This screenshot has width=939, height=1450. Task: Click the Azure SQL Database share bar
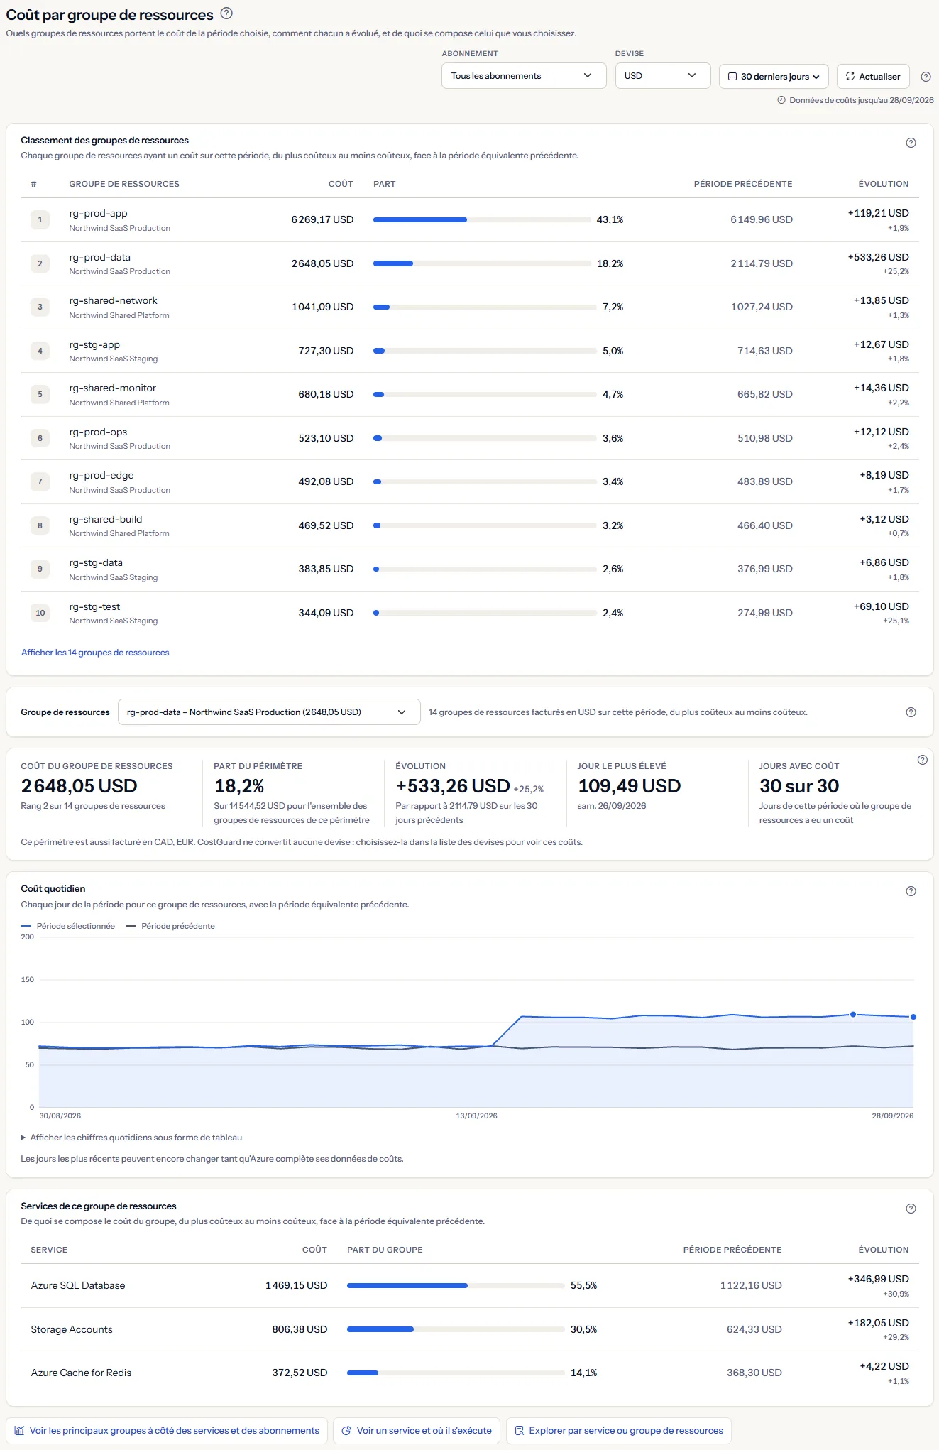point(456,1286)
